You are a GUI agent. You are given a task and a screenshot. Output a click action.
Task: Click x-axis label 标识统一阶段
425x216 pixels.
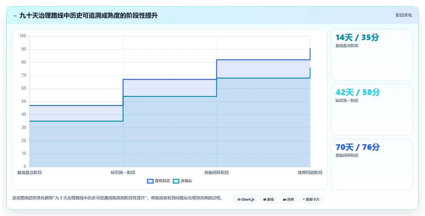123,172
